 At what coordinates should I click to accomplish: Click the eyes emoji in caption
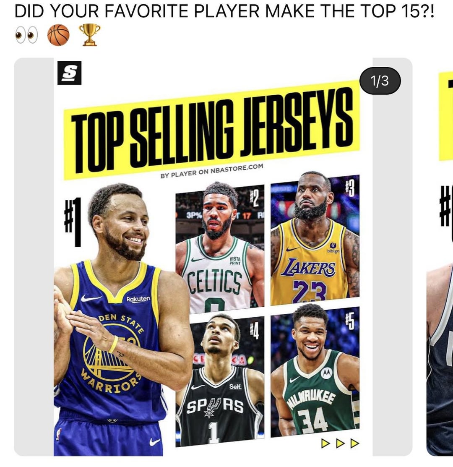pos(26,35)
